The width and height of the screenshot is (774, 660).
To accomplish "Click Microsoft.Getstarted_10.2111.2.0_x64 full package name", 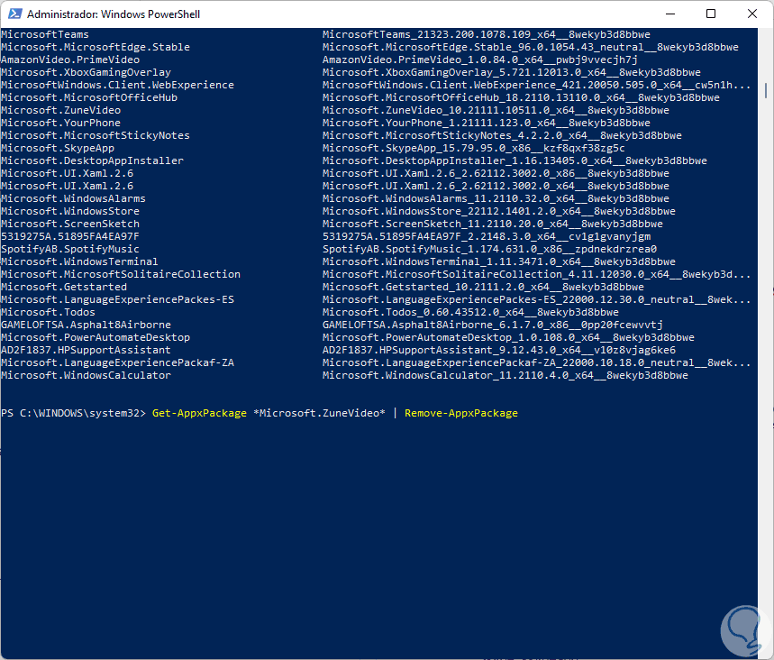I will (483, 287).
